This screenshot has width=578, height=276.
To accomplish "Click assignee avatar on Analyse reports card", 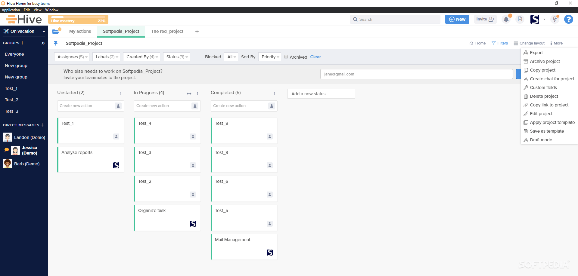I will click(116, 165).
